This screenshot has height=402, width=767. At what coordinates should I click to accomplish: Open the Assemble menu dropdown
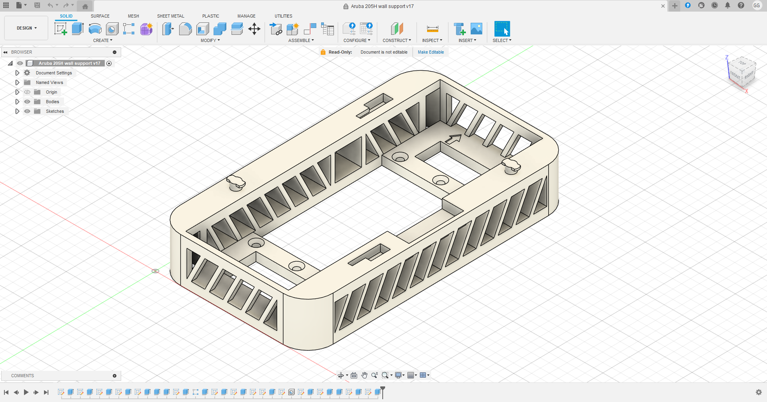coord(301,40)
